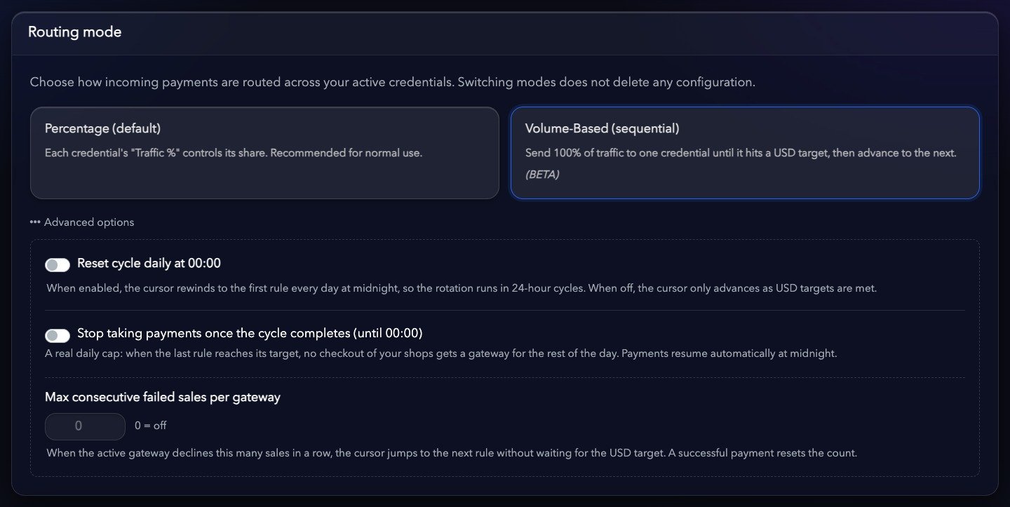1010x507 pixels.
Task: Click the Routing mode panel title
Action: 74,32
